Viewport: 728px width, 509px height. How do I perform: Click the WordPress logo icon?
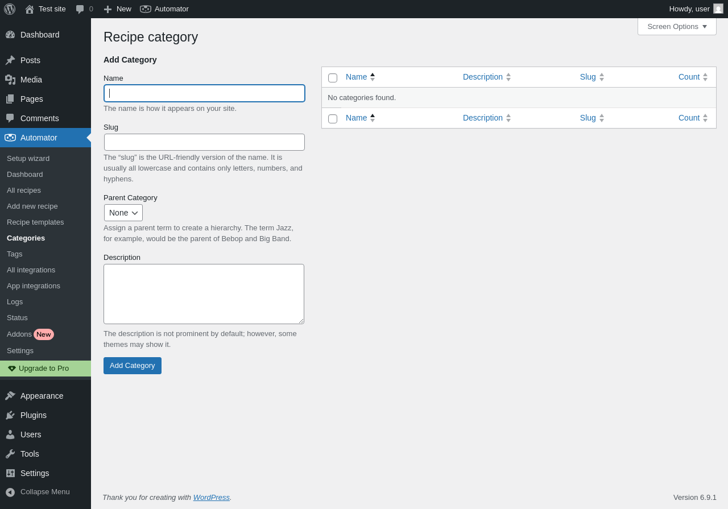pos(10,9)
